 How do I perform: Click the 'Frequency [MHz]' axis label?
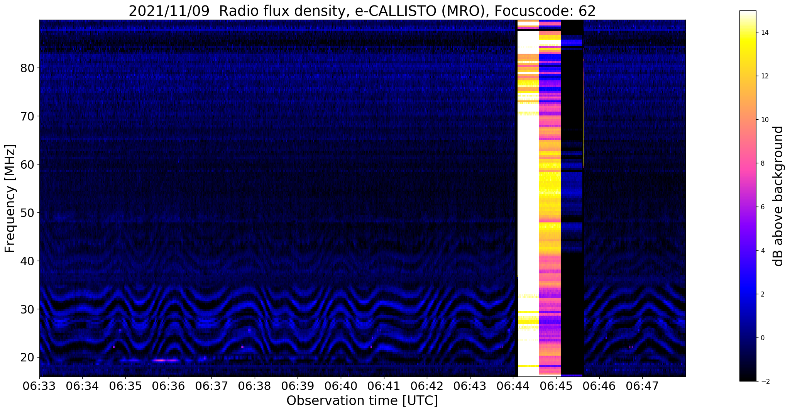coord(10,198)
